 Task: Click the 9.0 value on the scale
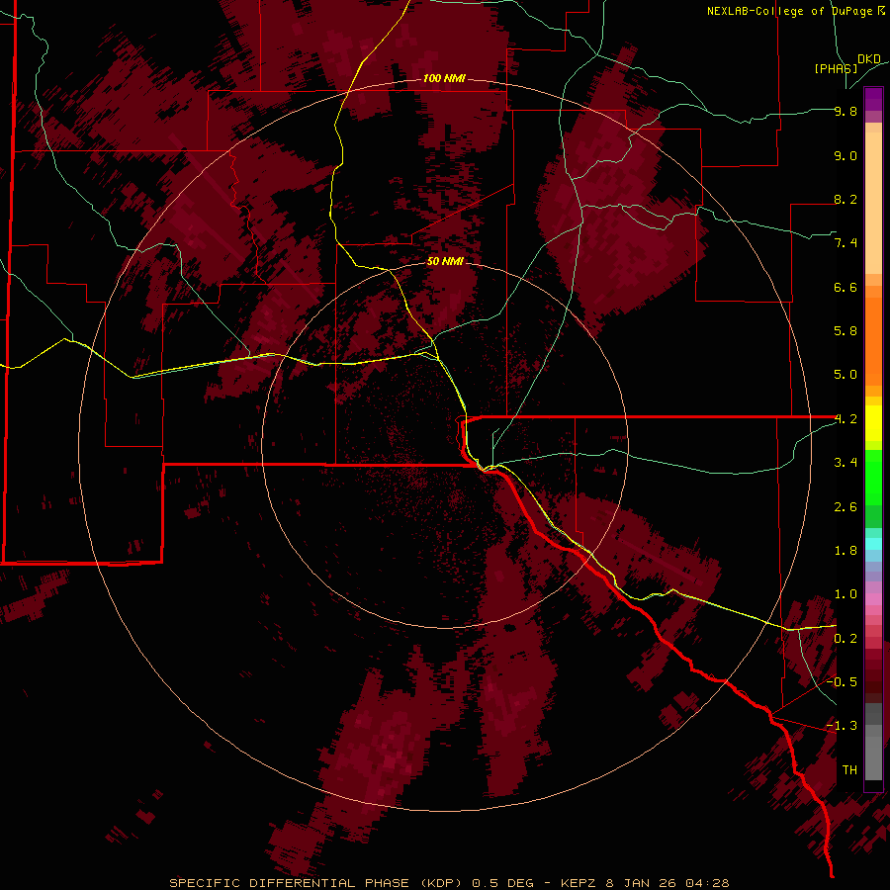845,155
